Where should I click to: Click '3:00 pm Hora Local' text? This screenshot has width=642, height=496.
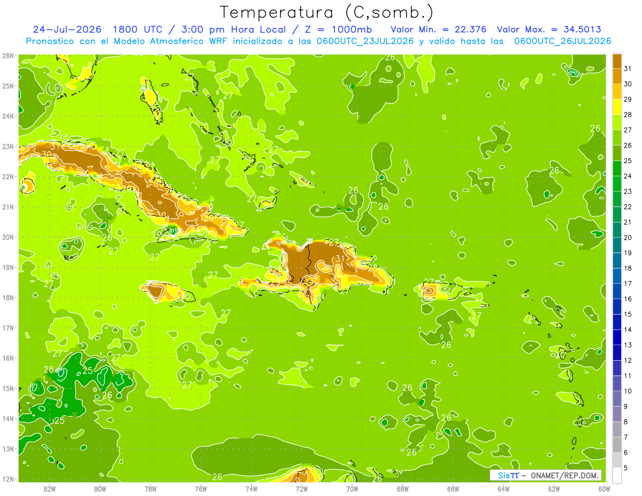[233, 29]
